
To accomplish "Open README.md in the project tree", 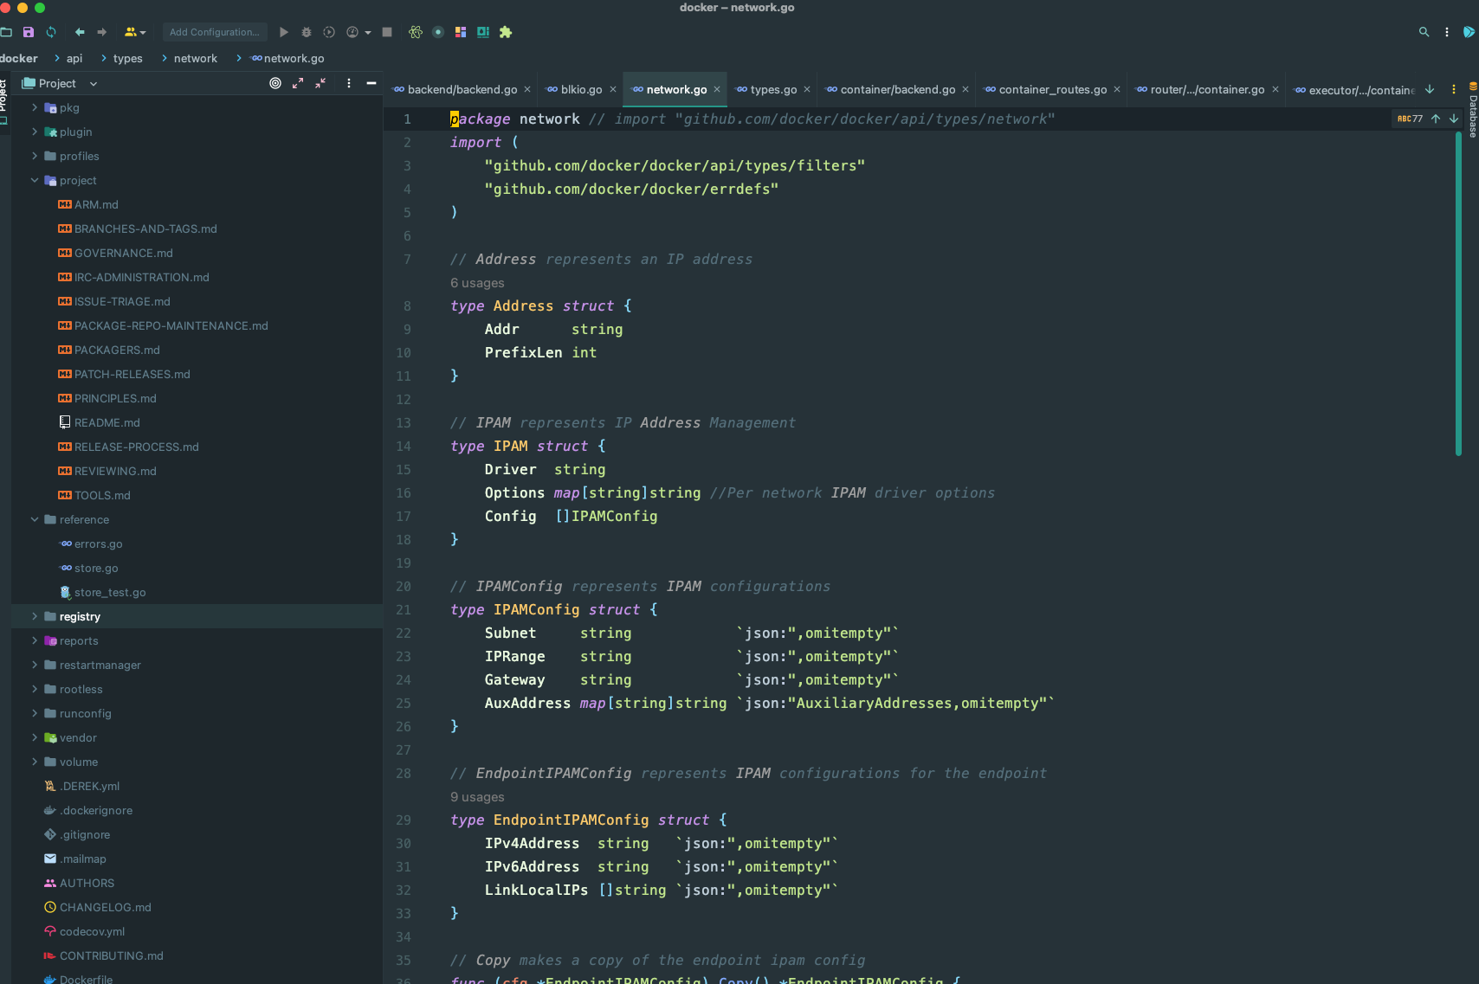I will (x=107, y=422).
